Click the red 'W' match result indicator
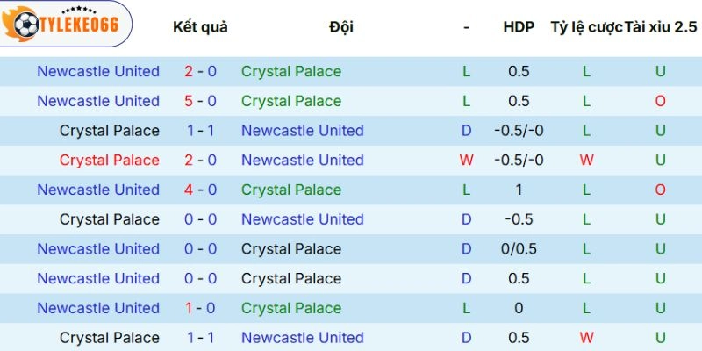Screen dimensions: 702x351 tap(466, 160)
